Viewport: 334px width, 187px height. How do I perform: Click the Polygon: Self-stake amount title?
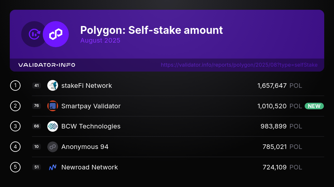click(151, 30)
